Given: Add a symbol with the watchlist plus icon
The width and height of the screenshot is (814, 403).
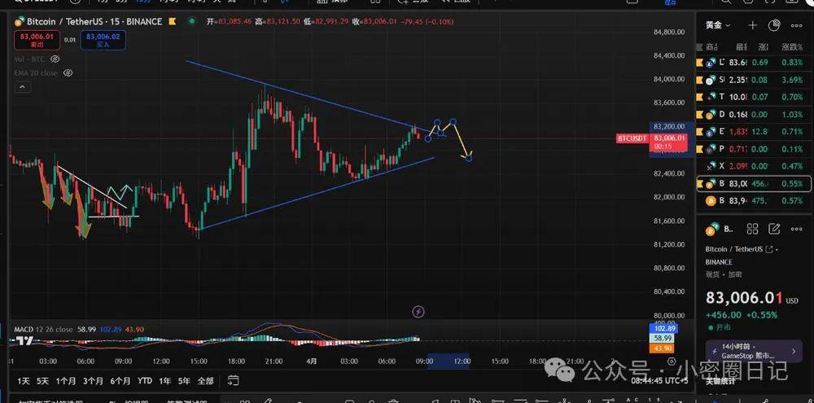Looking at the screenshot, I should pos(753,26).
